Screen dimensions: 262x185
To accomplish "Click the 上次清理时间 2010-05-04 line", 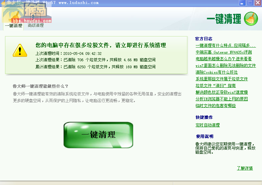I will point(69,54).
